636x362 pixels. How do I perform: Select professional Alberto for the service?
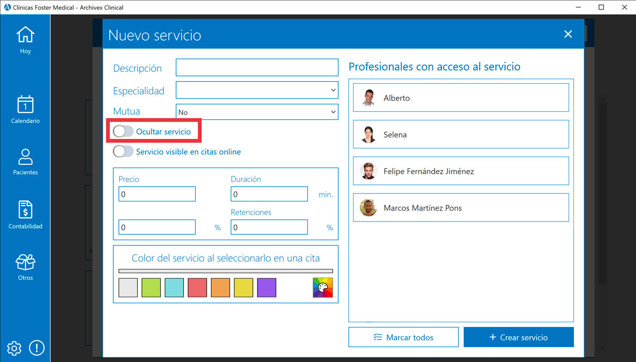[461, 98]
